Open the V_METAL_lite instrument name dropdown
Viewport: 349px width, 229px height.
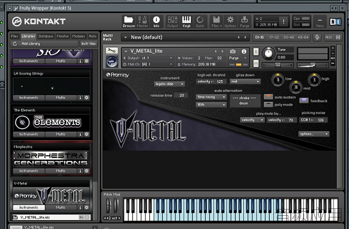(x=126, y=51)
